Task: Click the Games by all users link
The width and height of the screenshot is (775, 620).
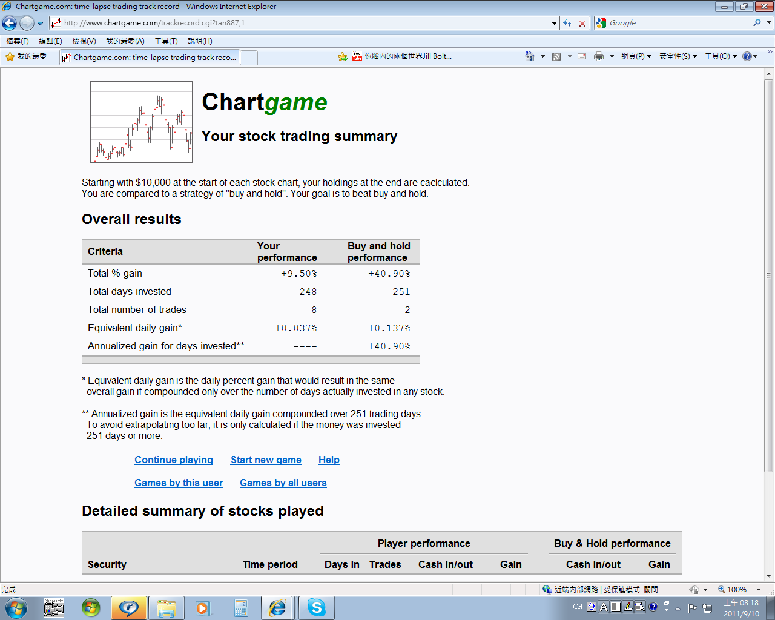Action: [283, 483]
